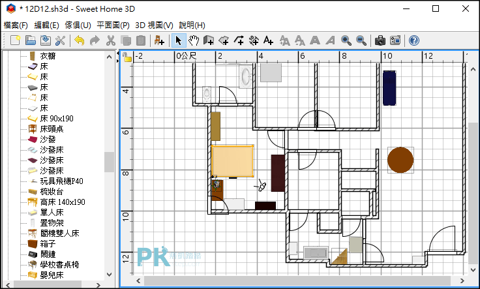
Task: Click plan vertical scroll up arrow
Action: (473, 70)
